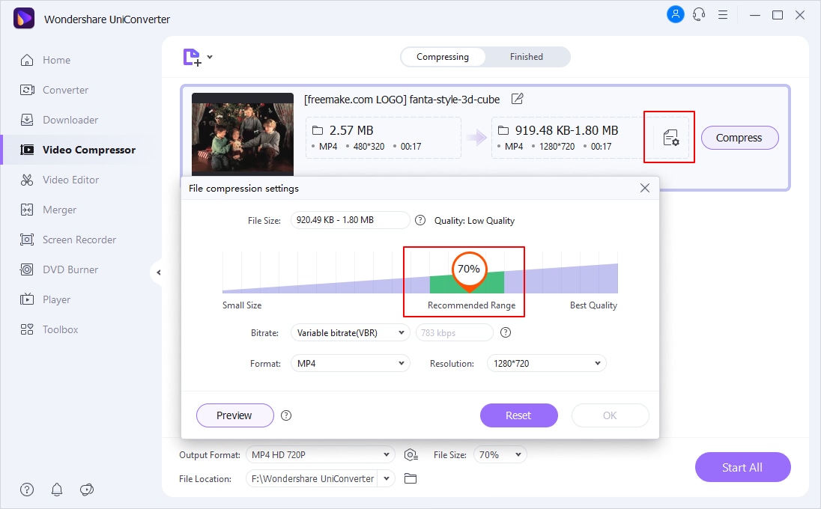The width and height of the screenshot is (821, 509).
Task: Click the File Size input field
Action: [351, 220]
